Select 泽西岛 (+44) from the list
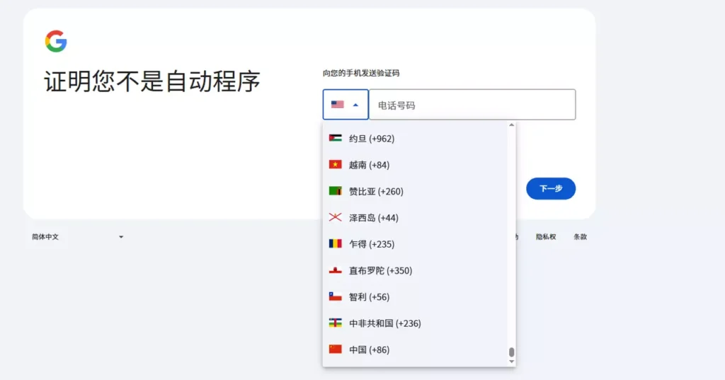Screen dimensions: 725x380 point(415,217)
